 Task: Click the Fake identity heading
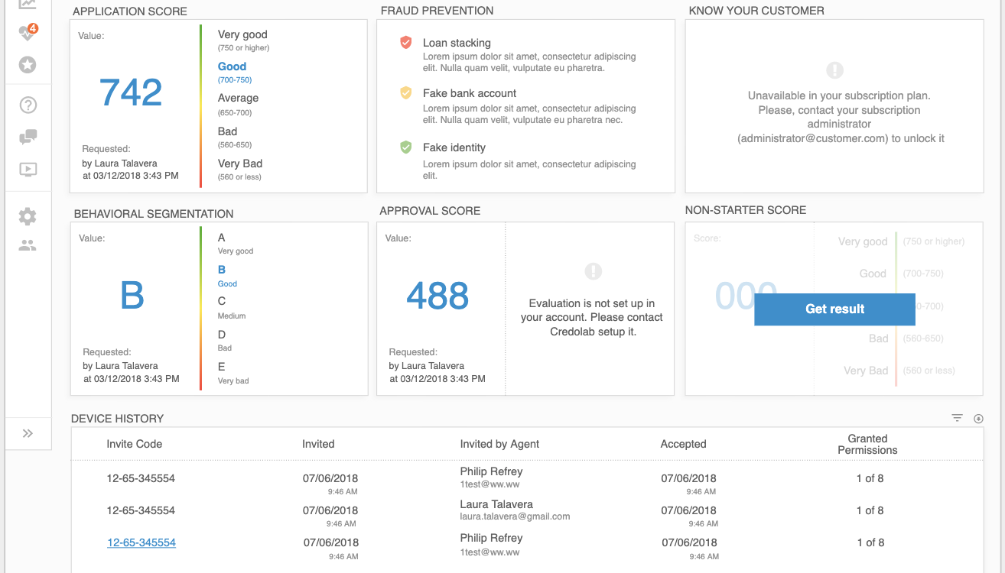tap(454, 147)
